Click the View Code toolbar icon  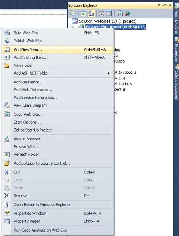pos(102,14)
